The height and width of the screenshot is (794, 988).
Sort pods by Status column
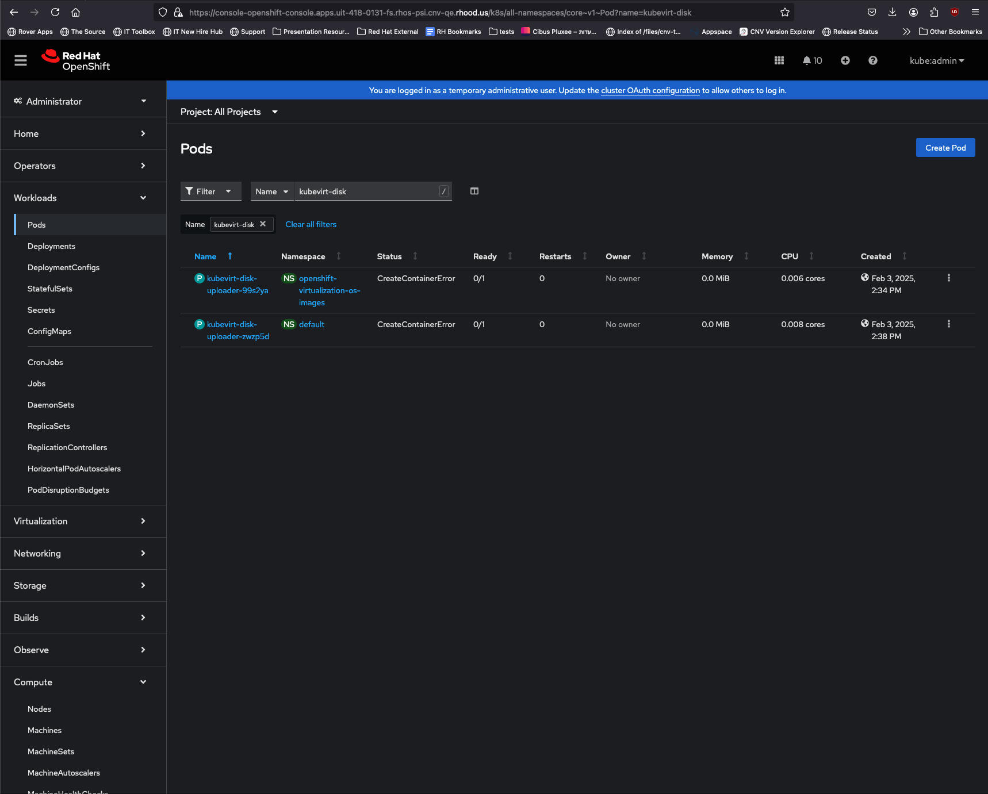tap(389, 256)
